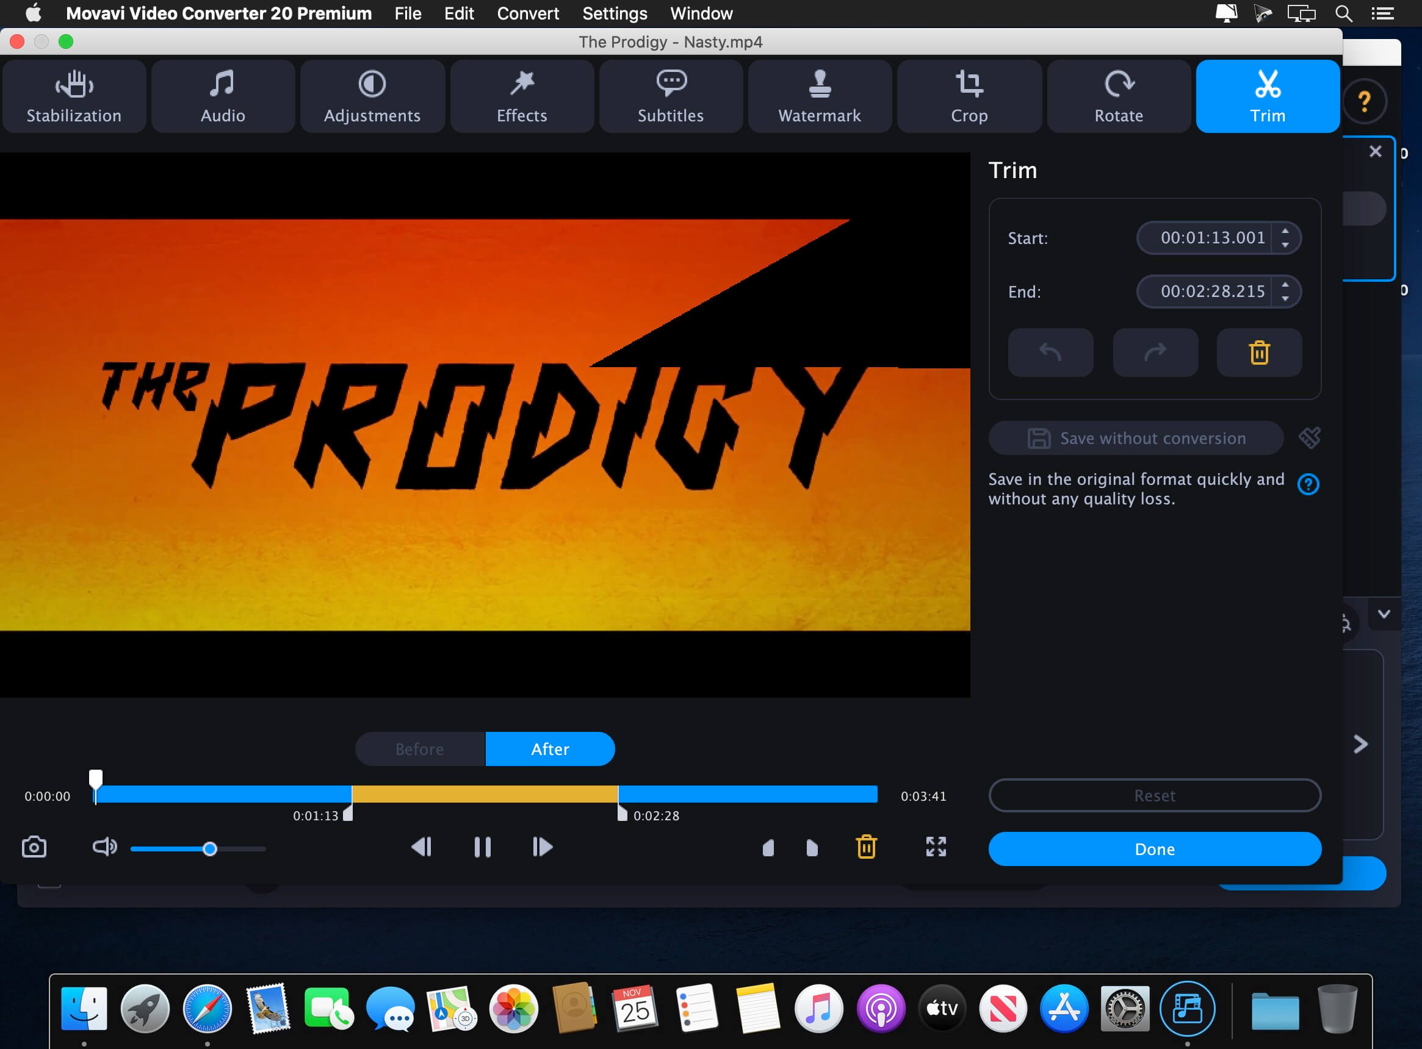Take a snapshot with the camera icon
This screenshot has height=1049, width=1422.
34,847
